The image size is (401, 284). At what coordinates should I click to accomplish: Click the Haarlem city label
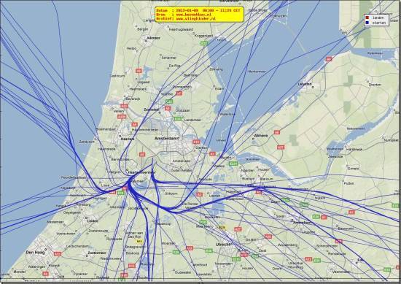pyautogui.click(x=128, y=139)
